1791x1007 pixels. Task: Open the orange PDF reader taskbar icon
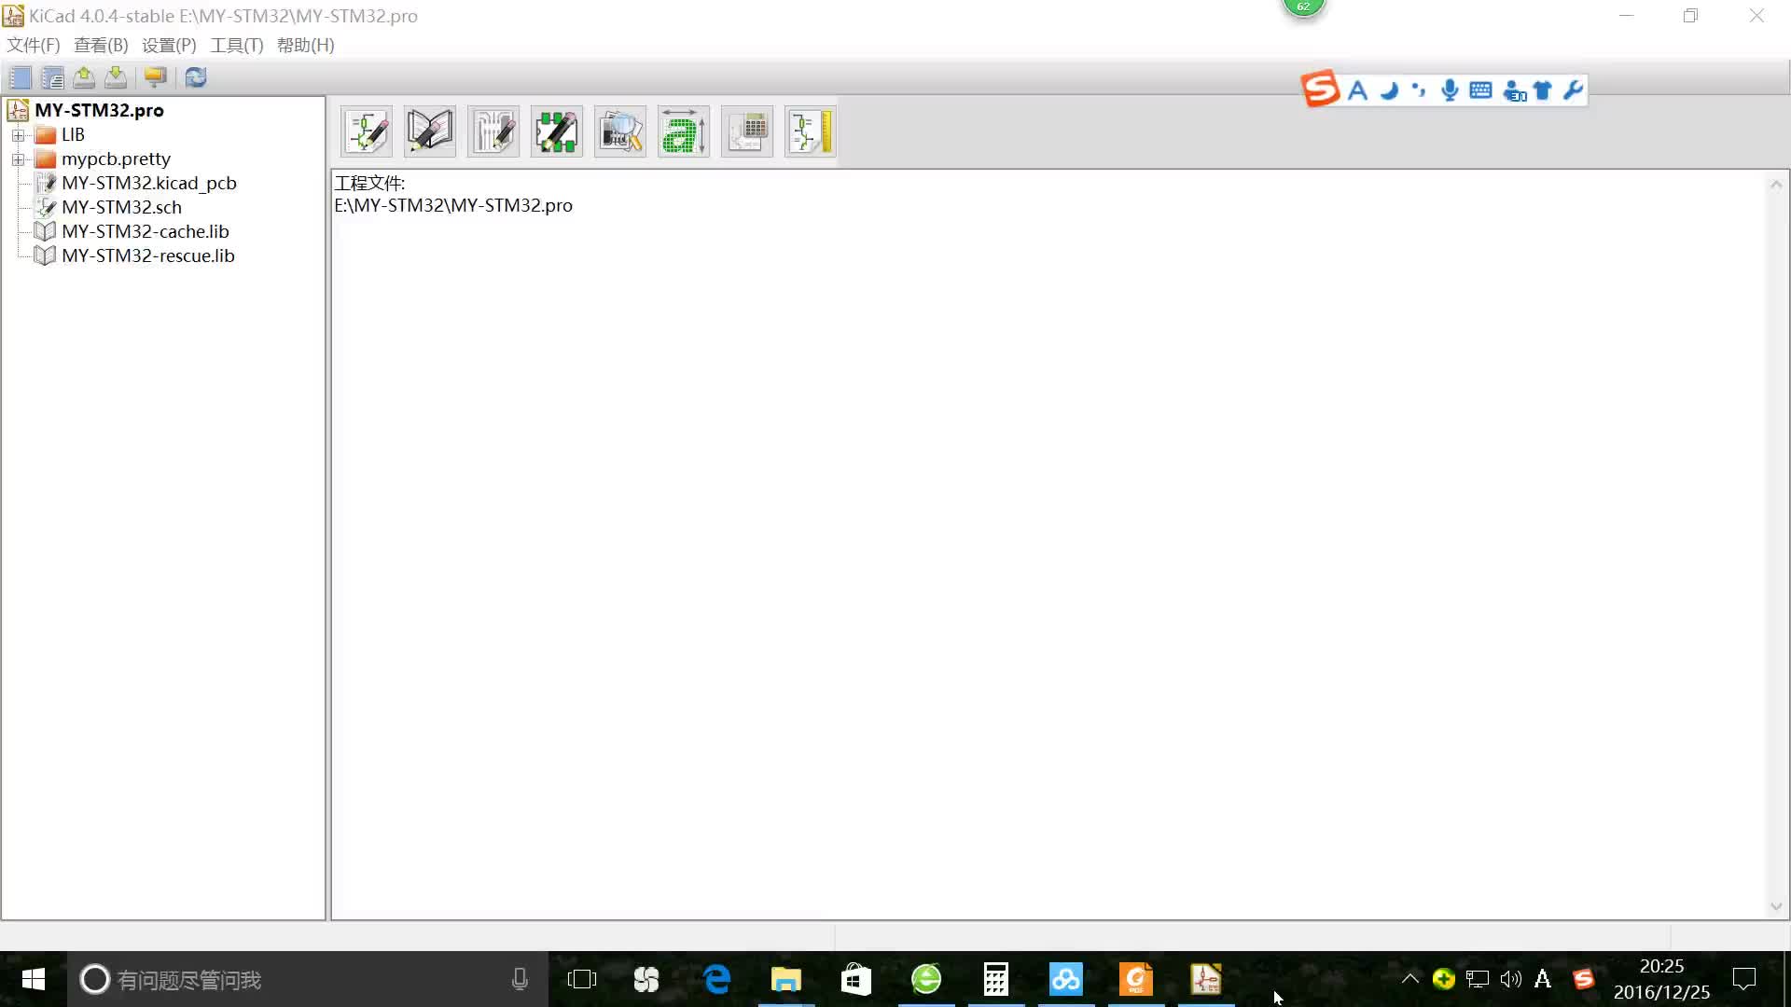(1136, 979)
